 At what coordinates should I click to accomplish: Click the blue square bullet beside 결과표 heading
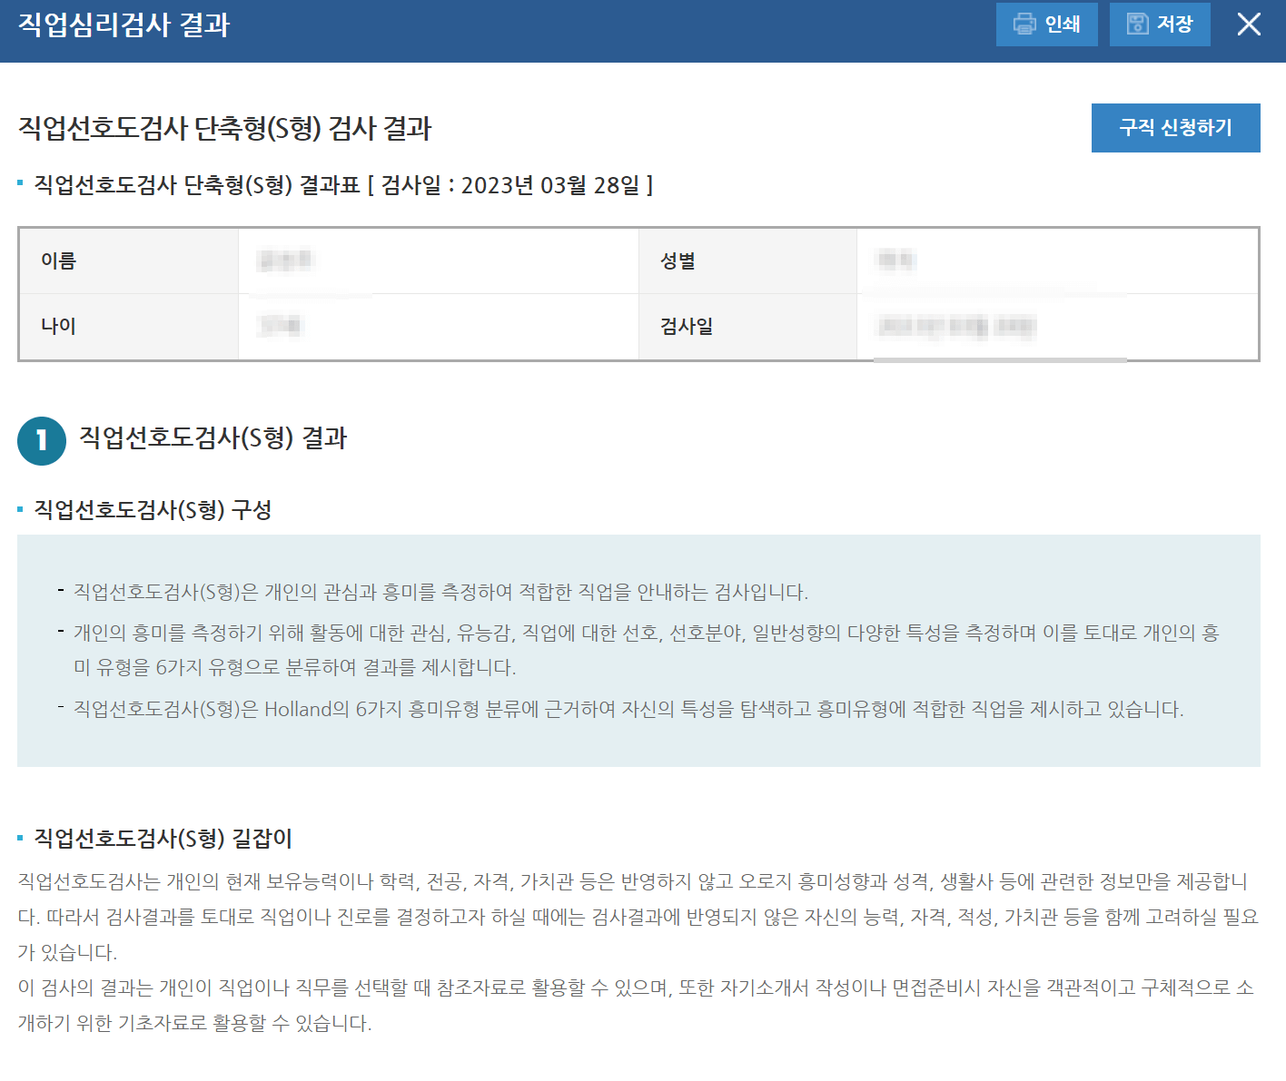(20, 184)
